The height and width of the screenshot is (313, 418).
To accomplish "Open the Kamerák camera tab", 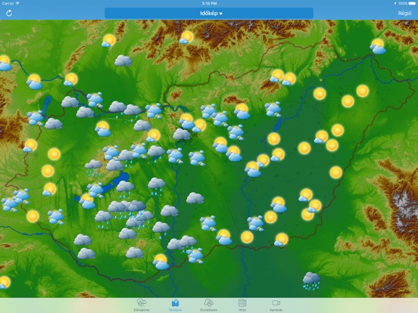I will click(x=276, y=305).
